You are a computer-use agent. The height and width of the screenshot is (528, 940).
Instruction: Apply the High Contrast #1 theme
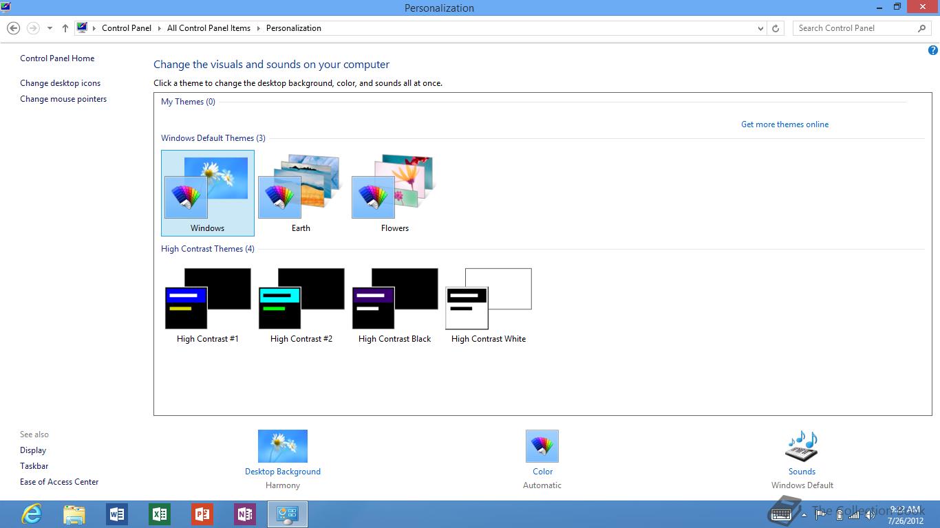tap(208, 305)
